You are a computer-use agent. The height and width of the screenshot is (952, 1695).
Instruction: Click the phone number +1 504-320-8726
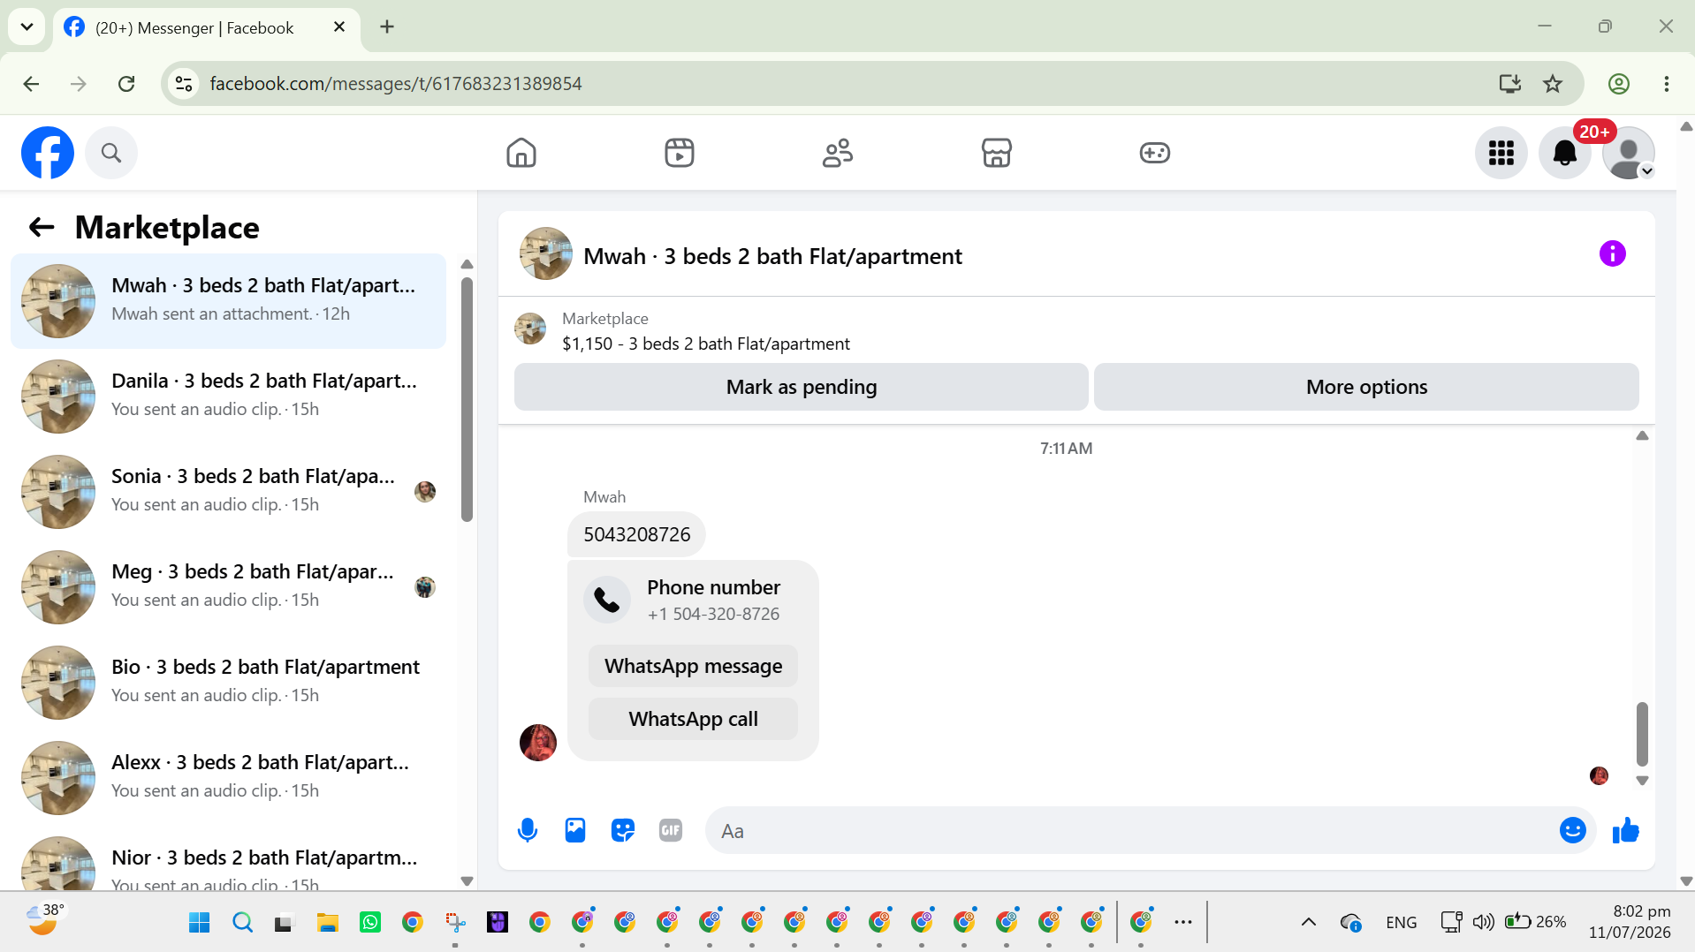tap(713, 614)
